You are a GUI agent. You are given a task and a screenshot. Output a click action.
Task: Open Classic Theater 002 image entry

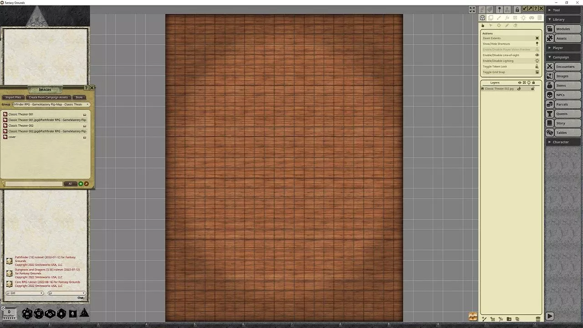coord(45,126)
